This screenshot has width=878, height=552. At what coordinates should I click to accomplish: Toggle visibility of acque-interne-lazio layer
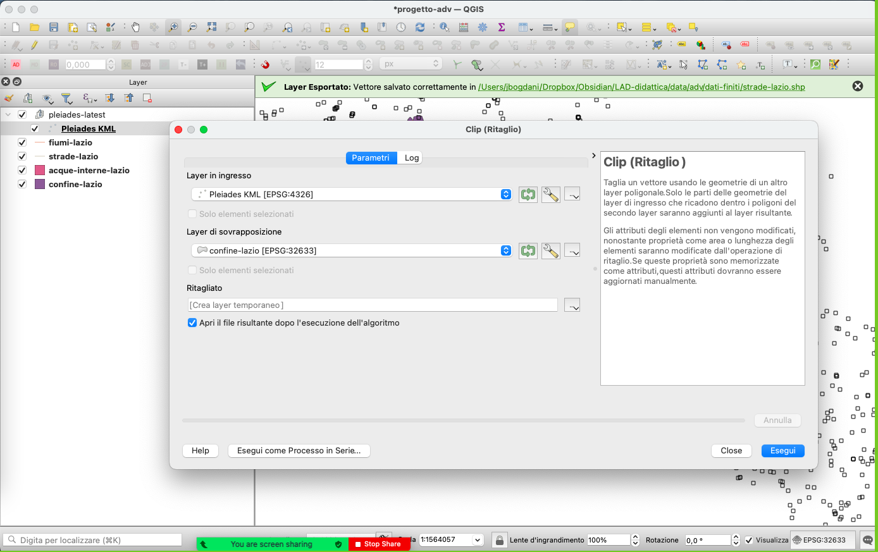click(x=22, y=170)
